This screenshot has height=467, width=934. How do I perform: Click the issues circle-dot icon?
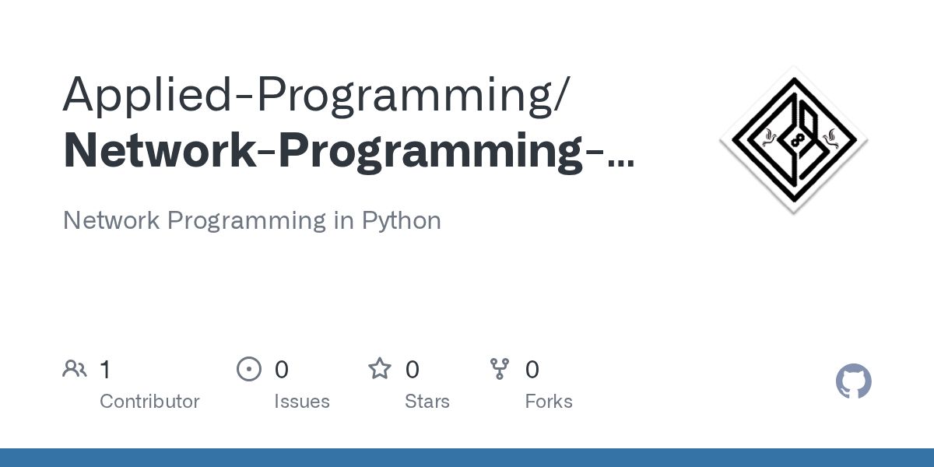[x=249, y=369]
